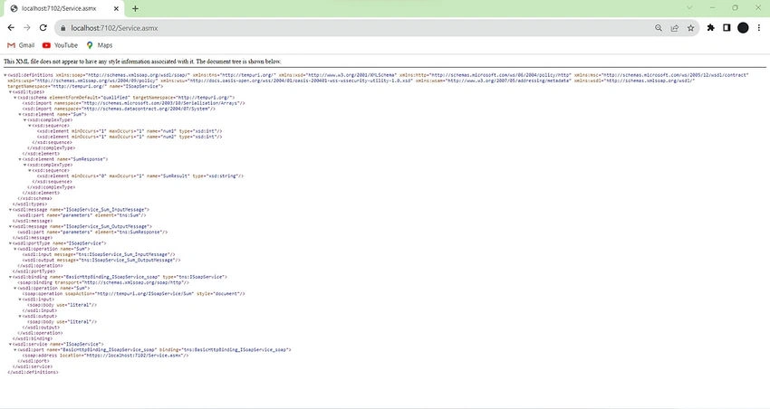770x409 pixels.
Task: Close the localhost:7102/Service.asmx tab
Action: 116,8
